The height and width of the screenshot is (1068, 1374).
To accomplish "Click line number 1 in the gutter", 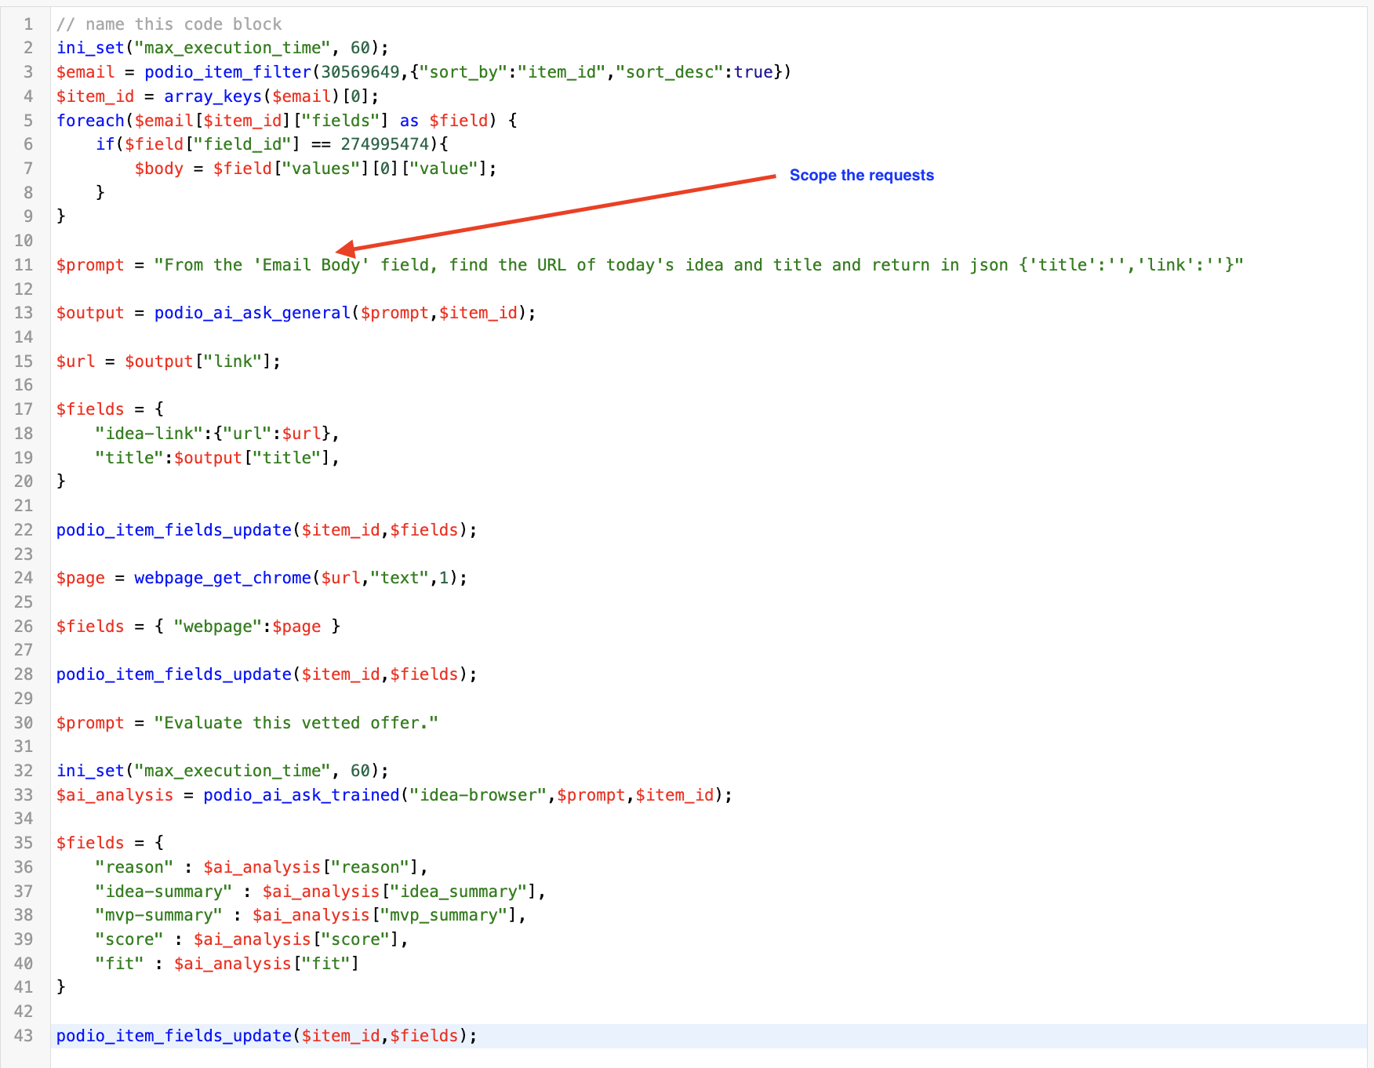I will [27, 24].
